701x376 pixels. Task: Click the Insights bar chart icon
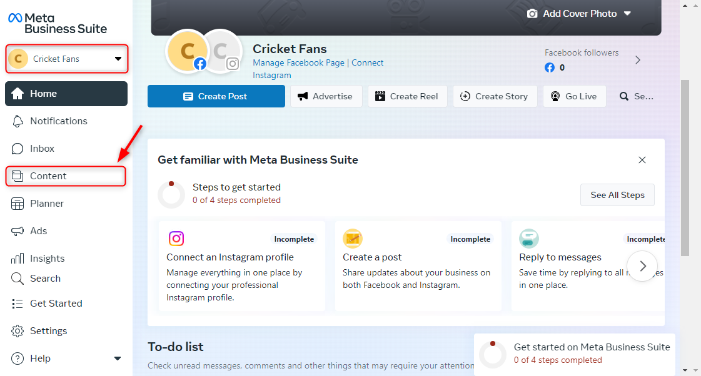click(18, 259)
